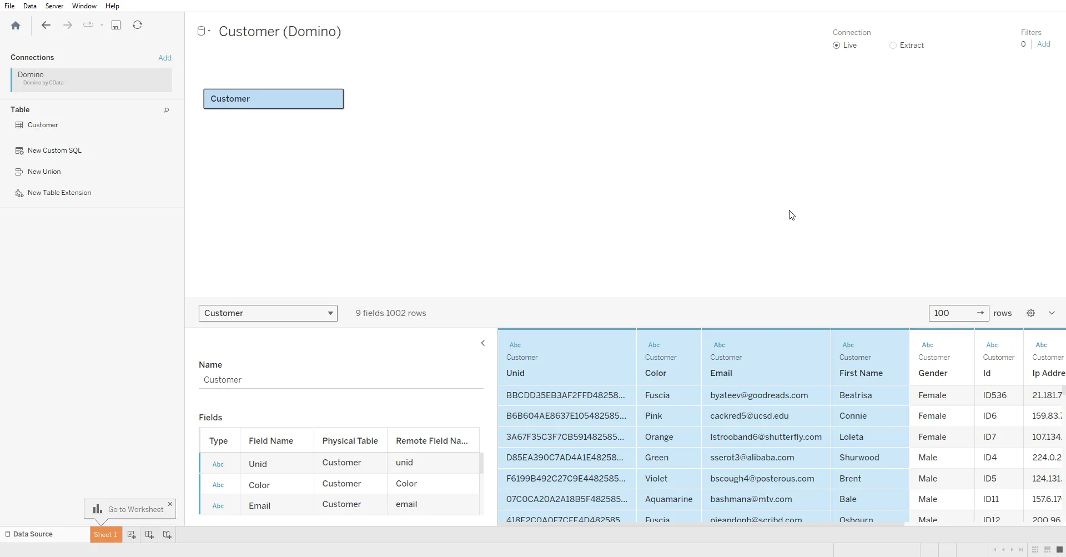Select the Extract connection option

[893, 46]
